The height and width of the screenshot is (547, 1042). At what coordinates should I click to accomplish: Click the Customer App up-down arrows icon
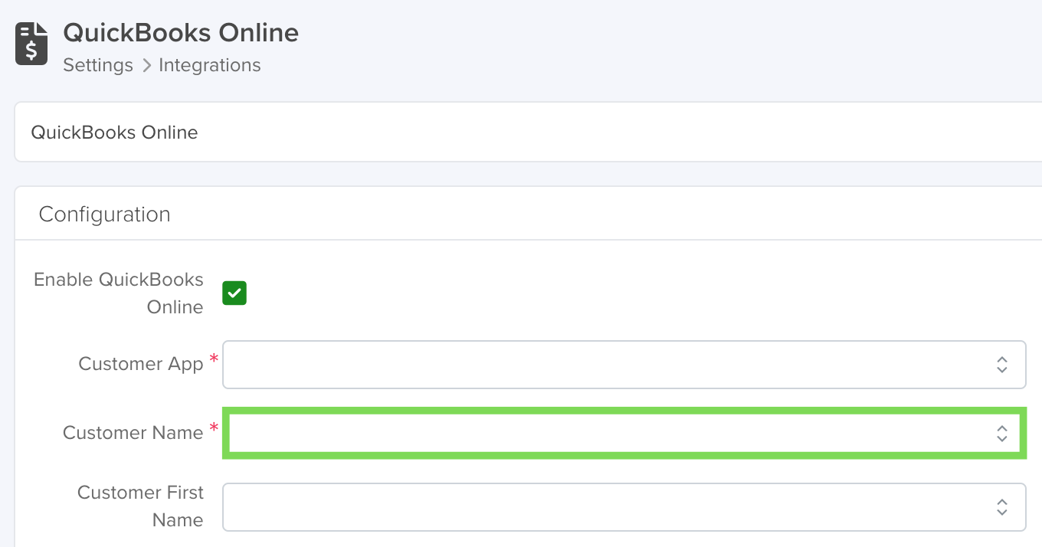1001,365
